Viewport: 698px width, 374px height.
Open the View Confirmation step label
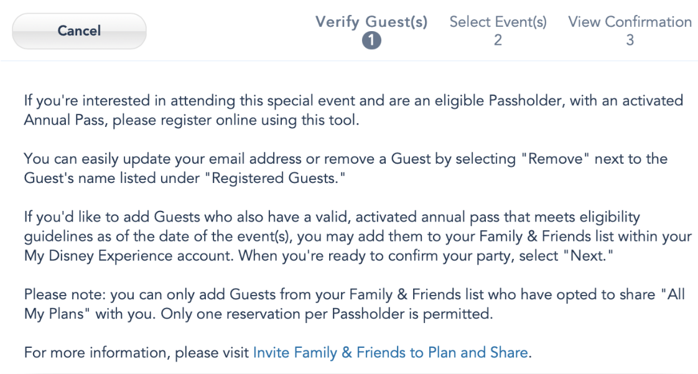click(x=630, y=22)
